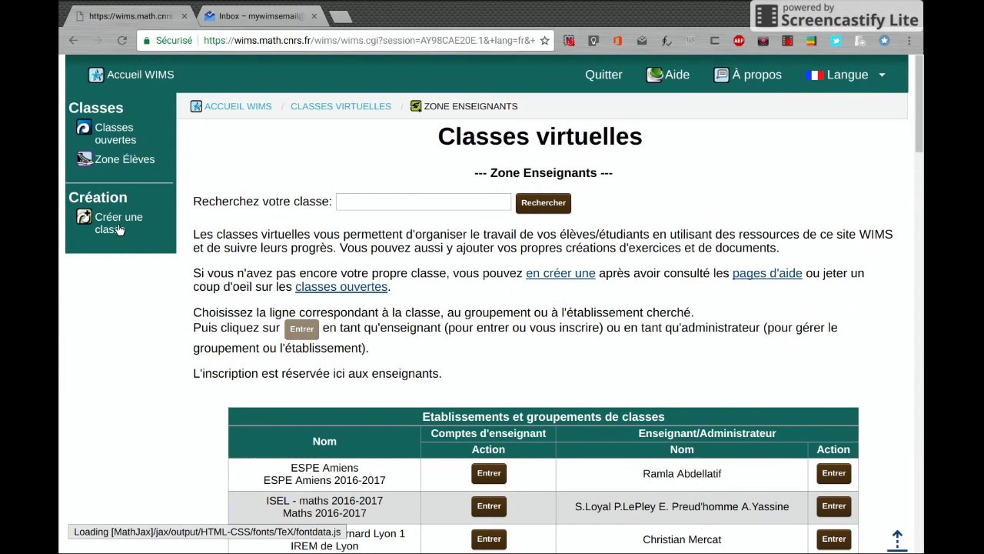Click the sample Entrer button in instructions
The image size is (984, 554).
(301, 329)
